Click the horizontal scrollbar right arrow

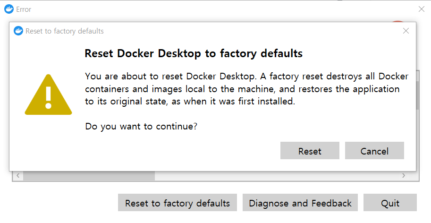(x=404, y=176)
